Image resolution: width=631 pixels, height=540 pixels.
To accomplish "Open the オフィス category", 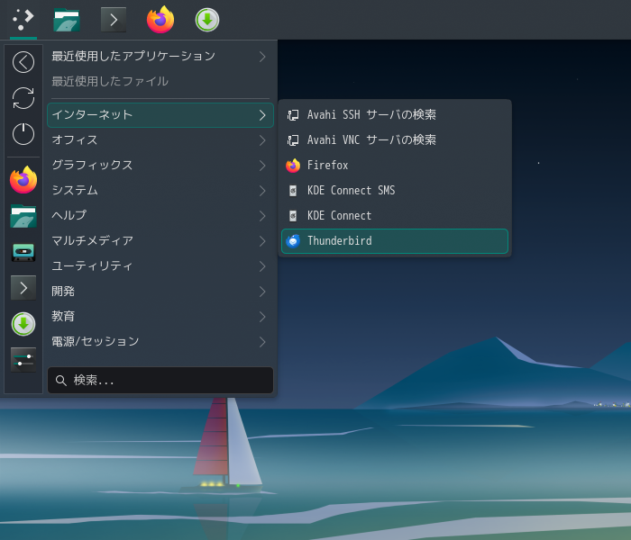I will click(160, 139).
